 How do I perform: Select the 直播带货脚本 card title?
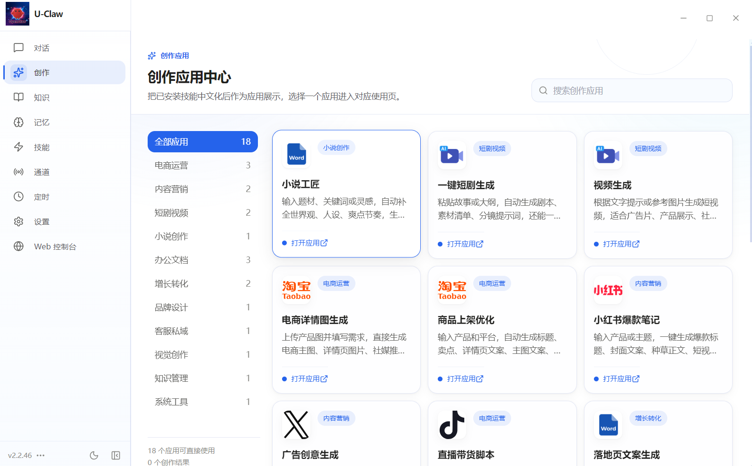(x=466, y=455)
